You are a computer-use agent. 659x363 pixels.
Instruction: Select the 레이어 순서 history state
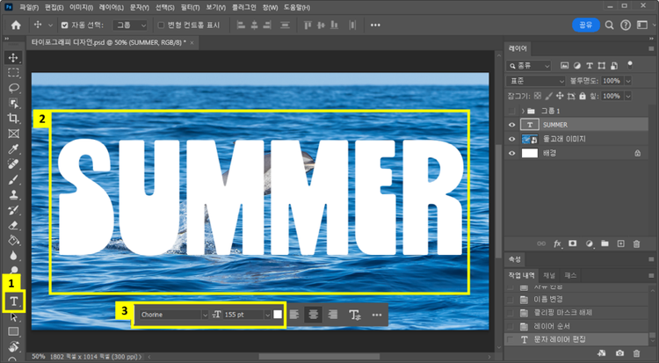click(577, 326)
